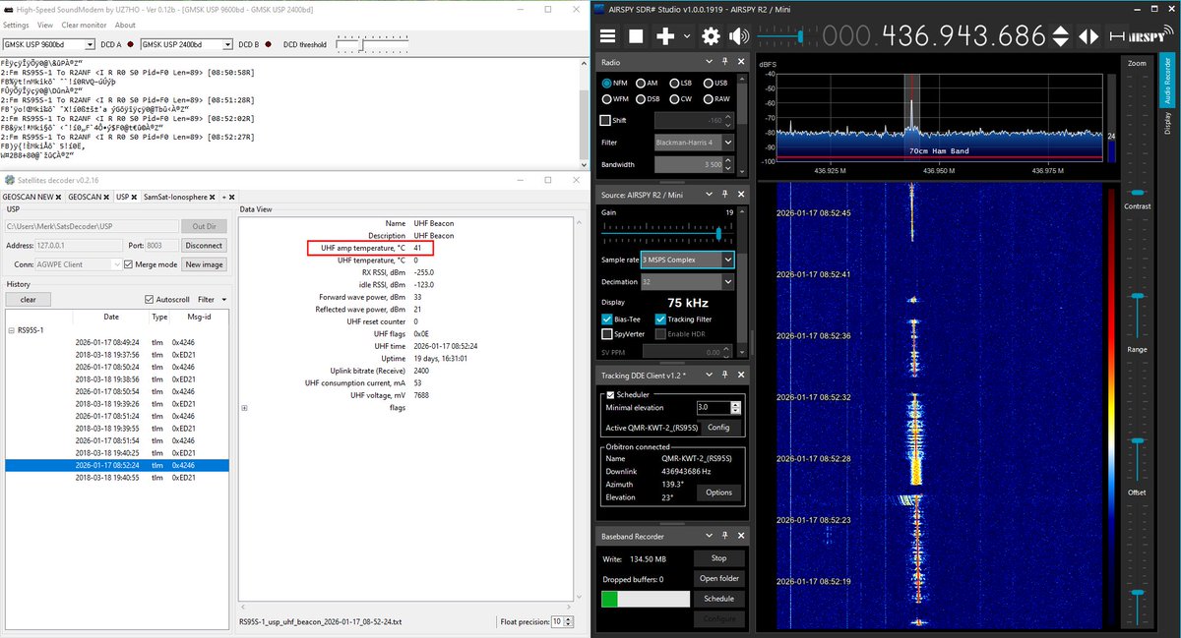Open the 3 MSPS Complex sample rate dropdown
This screenshot has width=1181, height=638.
click(727, 259)
